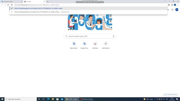
Task: Open the https://transl... shortcut tile
Action: point(74,45)
